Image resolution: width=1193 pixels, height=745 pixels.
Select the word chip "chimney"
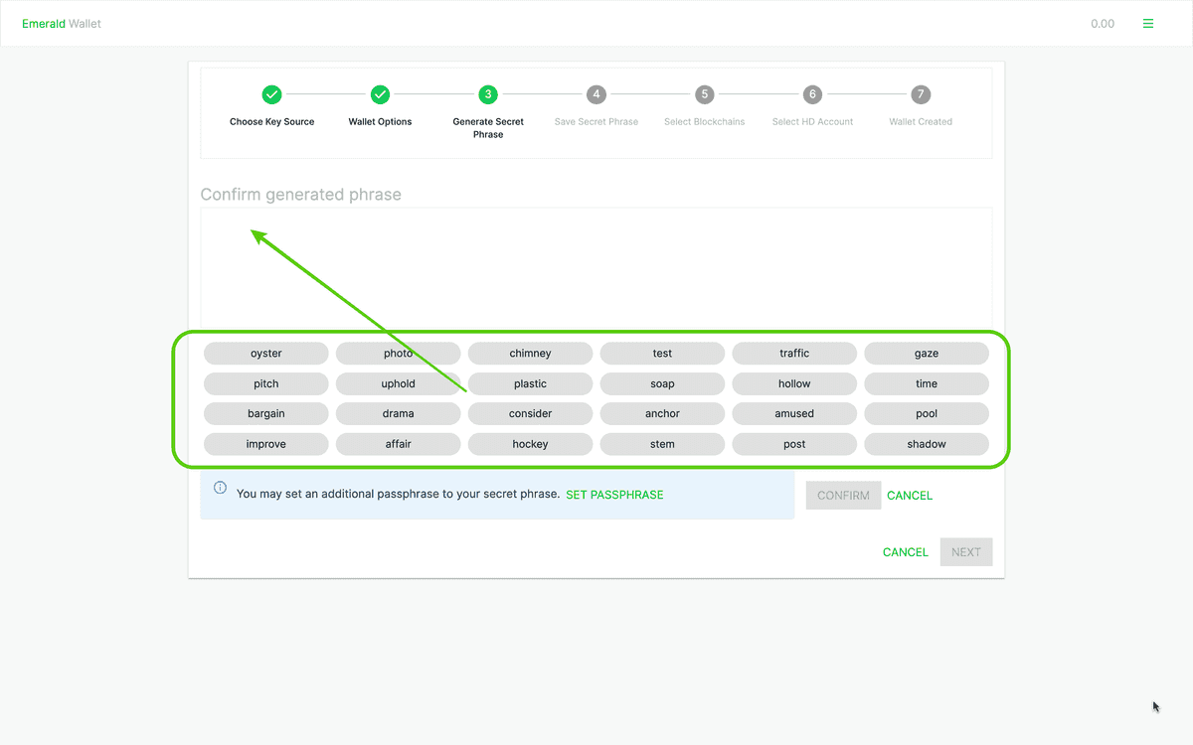[x=530, y=354]
